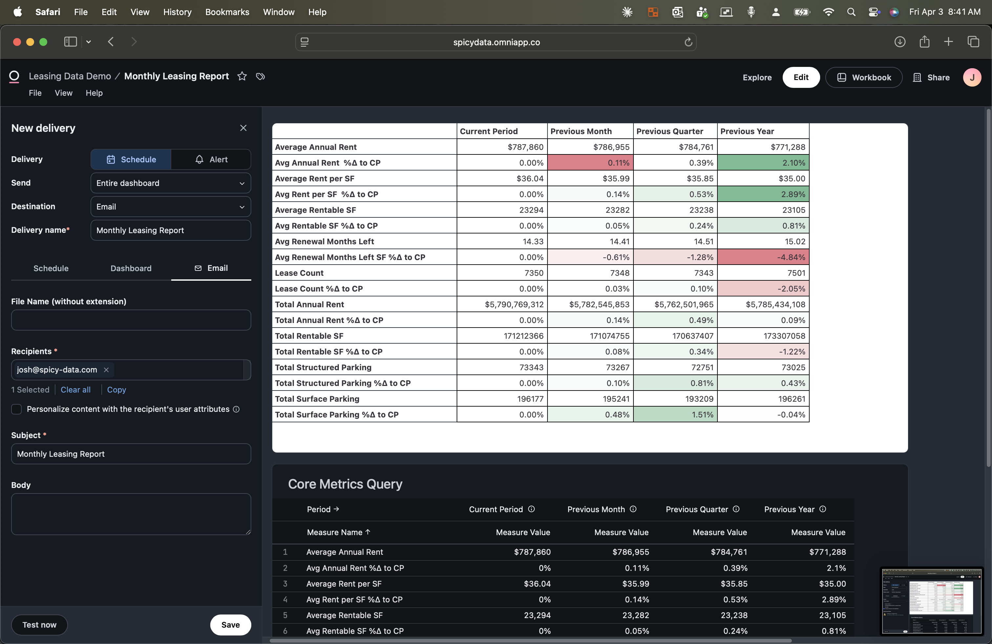Star the Monthly Leasing Report
Image resolution: width=992 pixels, height=644 pixels.
(242, 76)
